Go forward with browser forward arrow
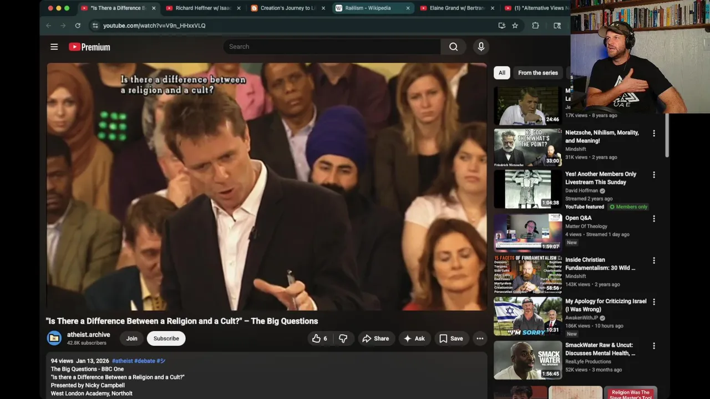 (63, 25)
